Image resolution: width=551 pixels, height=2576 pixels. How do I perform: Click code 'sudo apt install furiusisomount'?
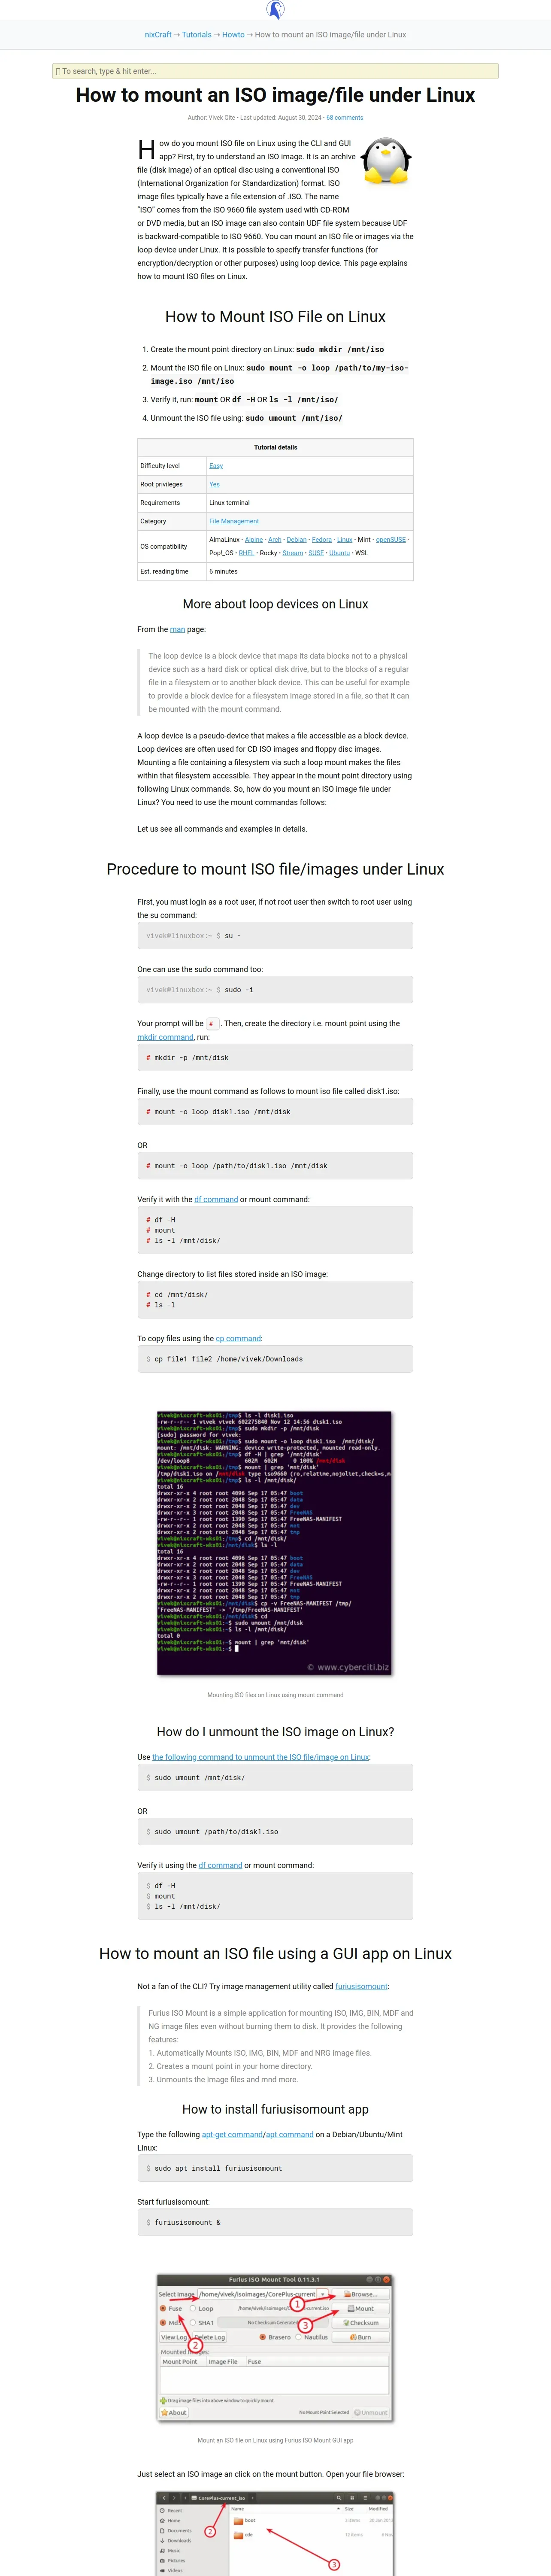[x=218, y=2168]
